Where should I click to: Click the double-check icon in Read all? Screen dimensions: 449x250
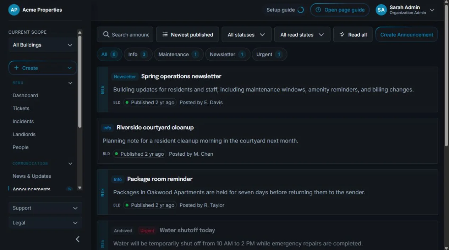pyautogui.click(x=342, y=34)
